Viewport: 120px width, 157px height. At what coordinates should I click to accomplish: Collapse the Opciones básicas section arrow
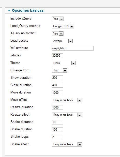click(9, 10)
